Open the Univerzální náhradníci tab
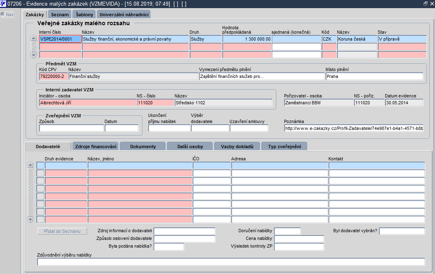Viewport: 435px width, 274px height. (x=124, y=14)
